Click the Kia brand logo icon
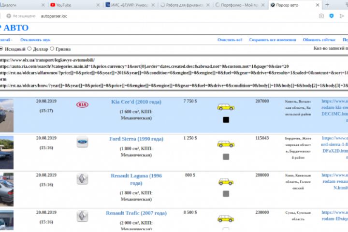The height and width of the screenshot is (232, 348). pyautogui.click(x=82, y=104)
